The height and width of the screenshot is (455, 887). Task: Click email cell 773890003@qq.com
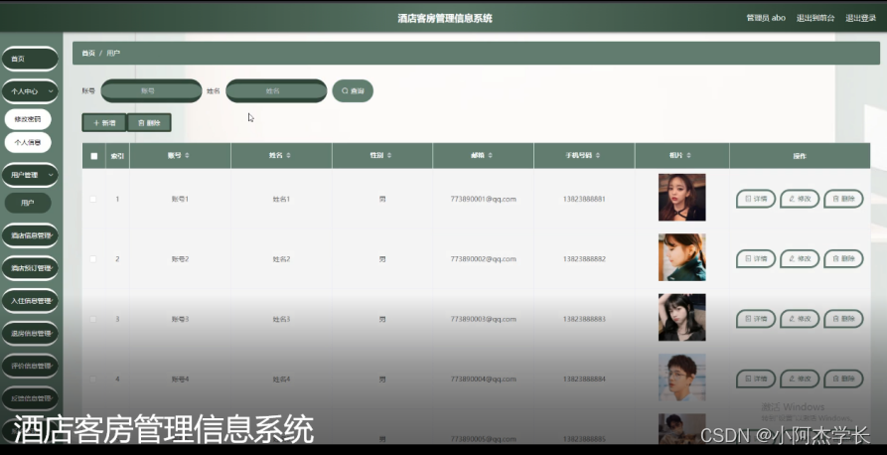coord(483,319)
